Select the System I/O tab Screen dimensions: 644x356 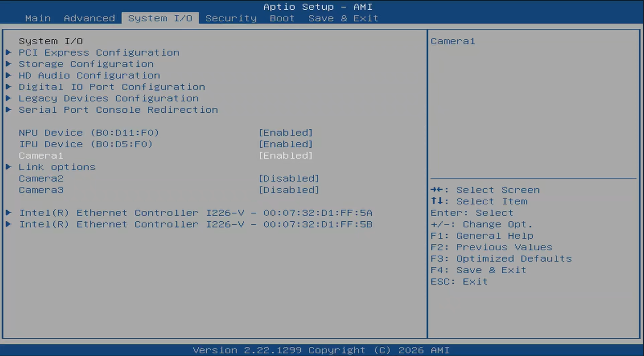click(x=160, y=18)
